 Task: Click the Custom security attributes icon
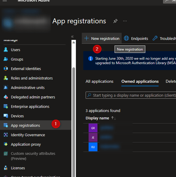(x=6, y=154)
